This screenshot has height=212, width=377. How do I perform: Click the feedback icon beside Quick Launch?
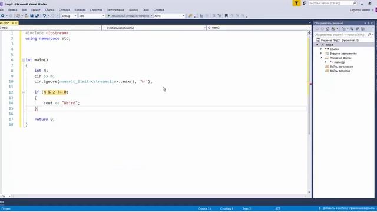pyautogui.click(x=304, y=3)
